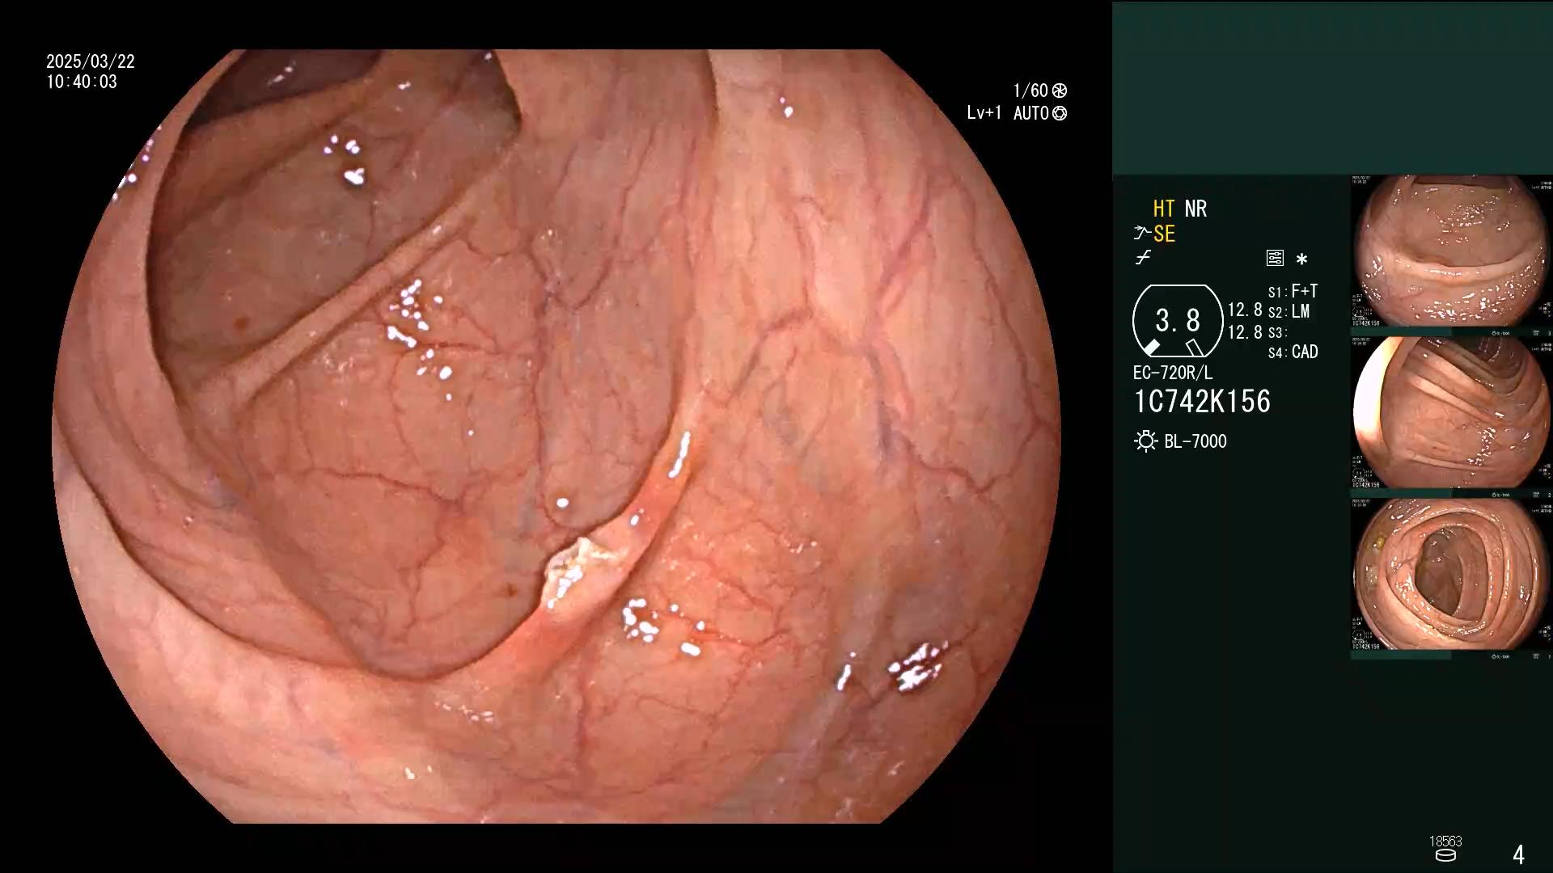This screenshot has height=873, width=1553.
Task: Click the time 10:40:03 text
Action: [82, 82]
